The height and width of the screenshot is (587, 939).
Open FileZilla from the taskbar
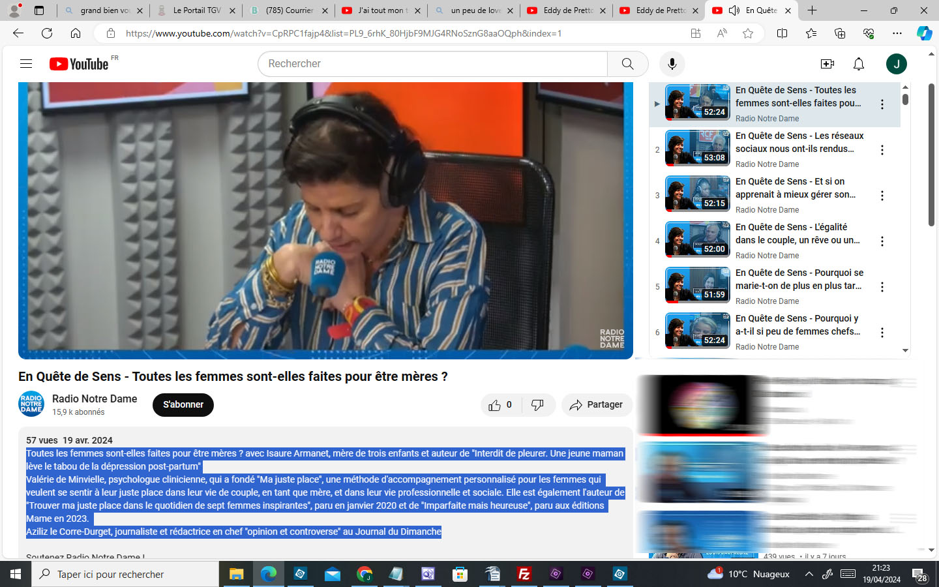click(x=524, y=574)
